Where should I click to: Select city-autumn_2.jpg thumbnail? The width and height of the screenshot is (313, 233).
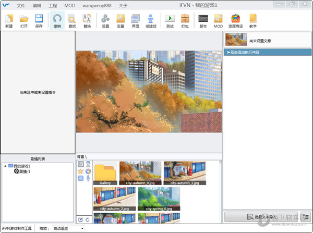click(115, 199)
